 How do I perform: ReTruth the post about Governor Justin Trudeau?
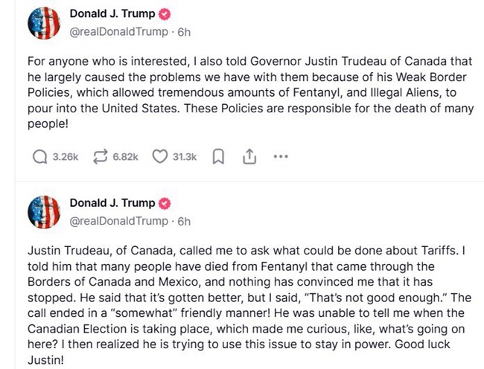pyautogui.click(x=100, y=157)
